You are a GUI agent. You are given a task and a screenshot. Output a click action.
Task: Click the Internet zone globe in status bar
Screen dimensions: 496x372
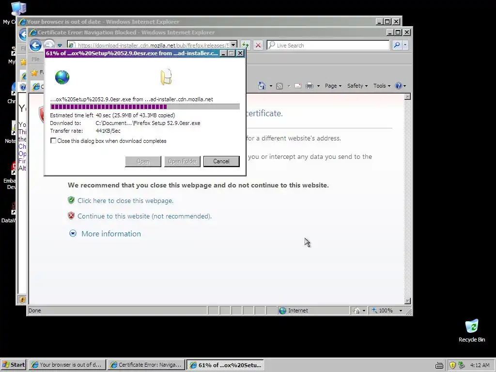(x=282, y=310)
